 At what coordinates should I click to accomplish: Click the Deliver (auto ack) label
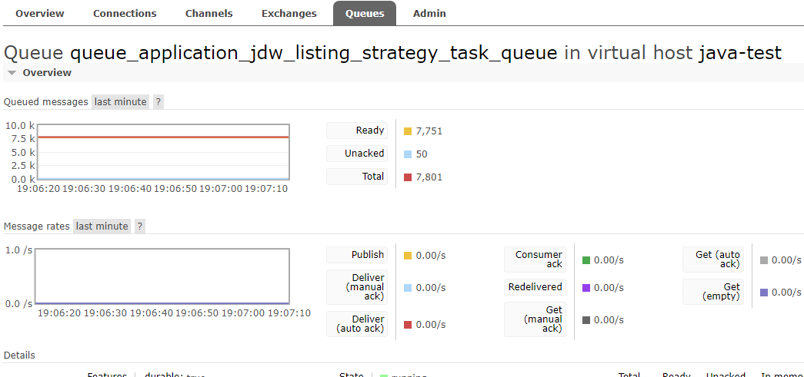click(357, 324)
